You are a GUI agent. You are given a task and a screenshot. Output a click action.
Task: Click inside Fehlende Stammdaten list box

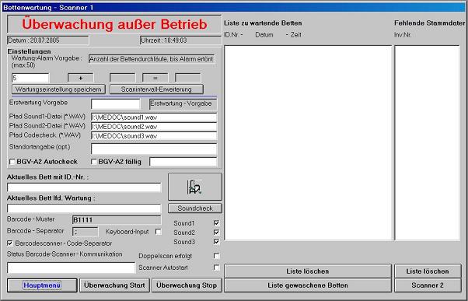[427, 143]
